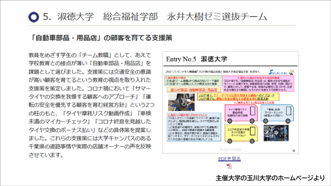
Task: Click the car-on-lift photo in the slide
Action: pyautogui.click(x=276, y=133)
